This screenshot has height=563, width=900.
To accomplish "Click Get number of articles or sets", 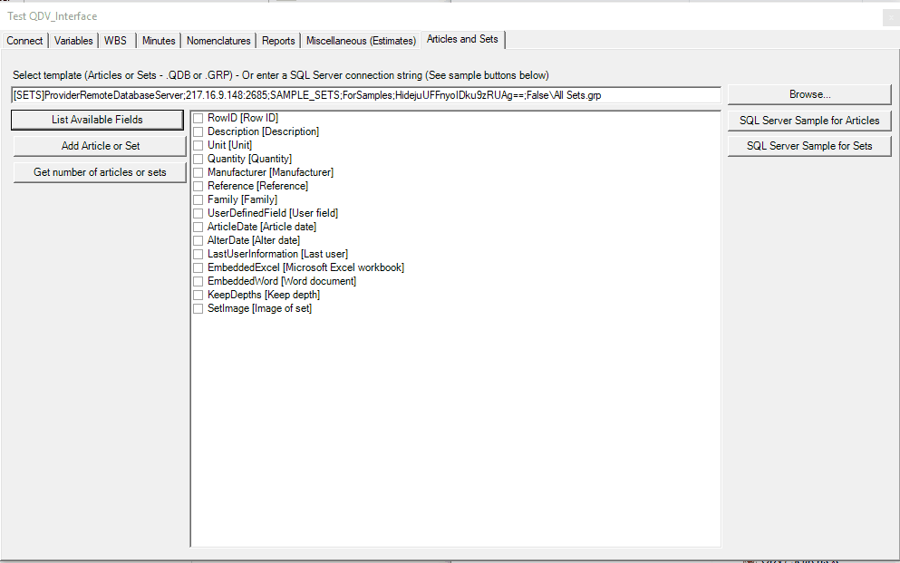I will tap(100, 172).
